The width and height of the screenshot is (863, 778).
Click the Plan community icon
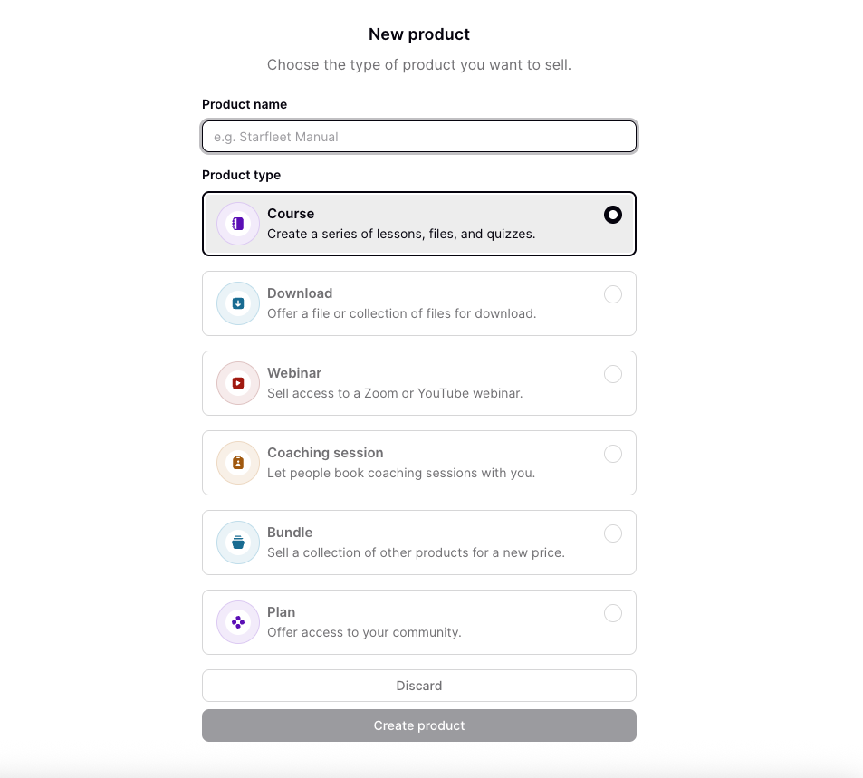coord(236,621)
